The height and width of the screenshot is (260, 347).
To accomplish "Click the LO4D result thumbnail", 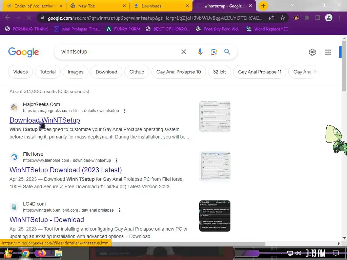I will click(215, 216).
